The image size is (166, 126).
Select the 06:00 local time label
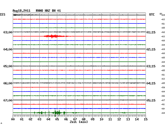tap(8, 83)
